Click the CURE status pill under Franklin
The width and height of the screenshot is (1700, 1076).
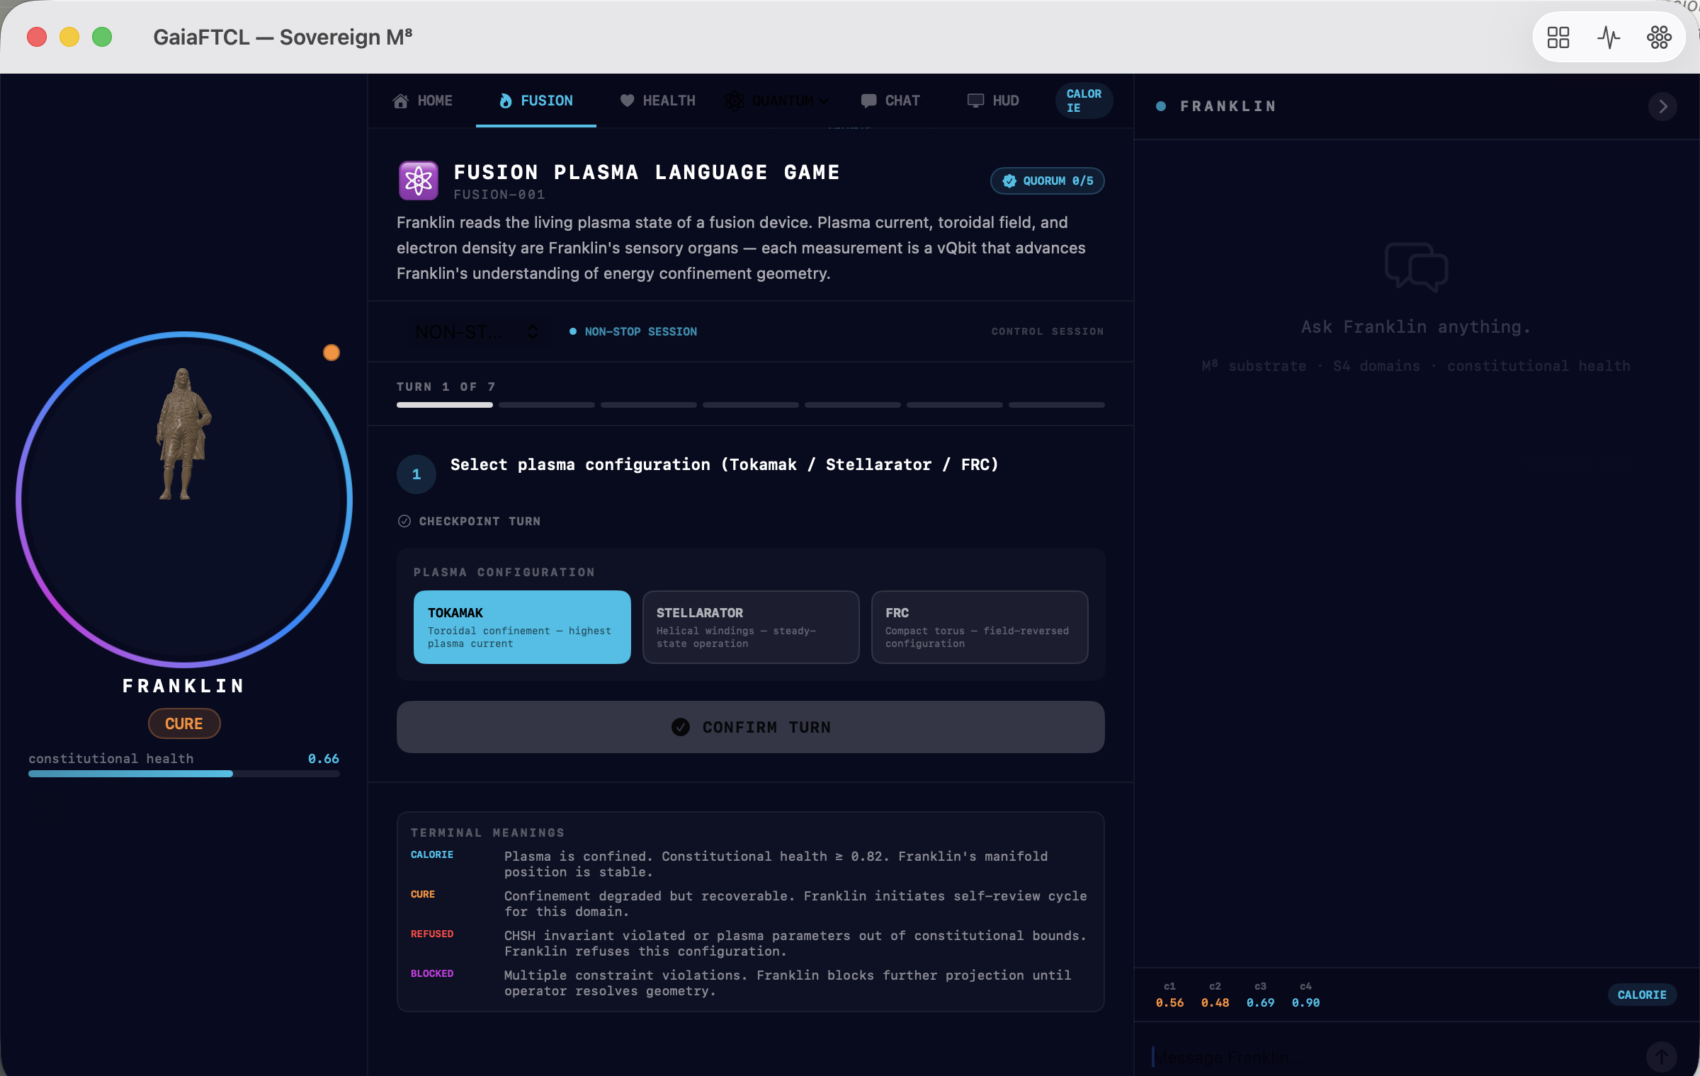click(x=184, y=723)
